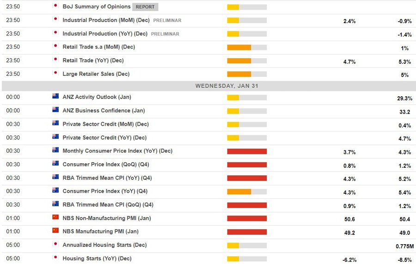This screenshot has height=264, width=416.
Task: Click the Japan flag beside Annualized Housing Starts
Action: click(55, 244)
